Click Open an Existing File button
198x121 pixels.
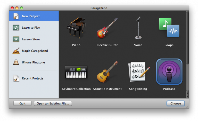coord(53,103)
